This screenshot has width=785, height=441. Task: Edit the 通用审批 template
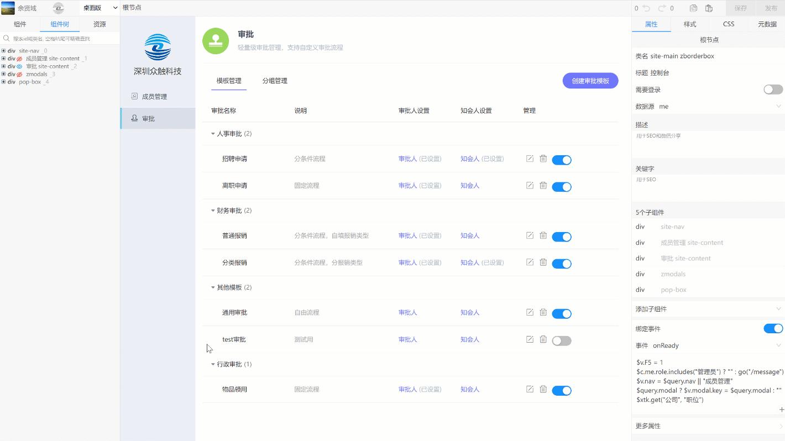[x=530, y=312]
